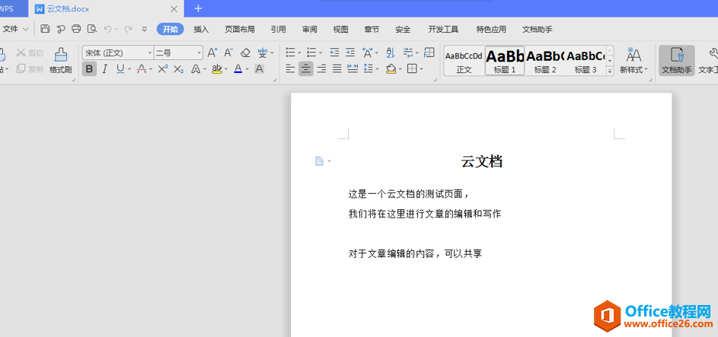Apply yellow text highlight color
This screenshot has width=718, height=337.
tap(216, 69)
